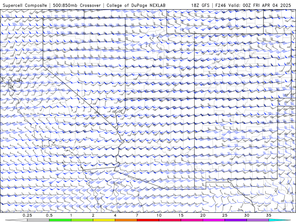Select the gray 0.25–0.5 color bar segment
Screen dimensions: 296x222
[x=38, y=220]
